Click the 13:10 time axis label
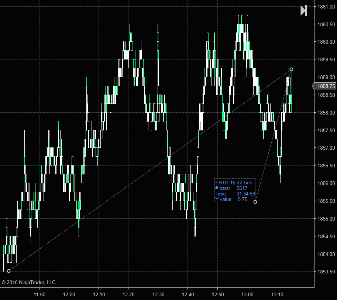Image resolution: width=337 pixels, height=300 pixels. point(277,294)
